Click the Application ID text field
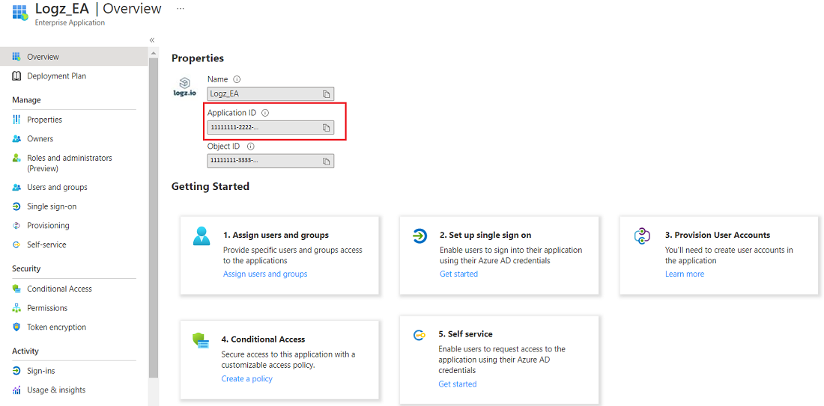Screen dimensions: 824x406 [270, 127]
